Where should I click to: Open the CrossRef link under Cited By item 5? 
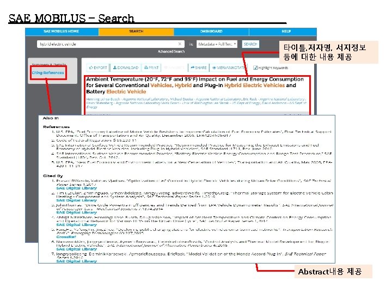pos(66,237)
